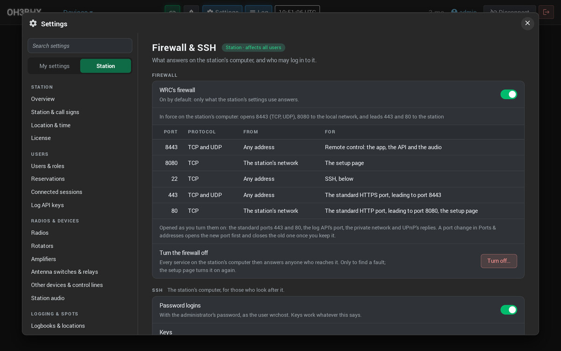
Task: Open Antenna switches & relays settings
Action: click(x=65, y=272)
